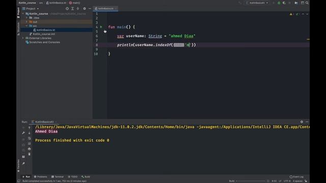Viewport: 326px width, 183px height.
Task: Open Run panel settings gear
Action: pos(302,122)
